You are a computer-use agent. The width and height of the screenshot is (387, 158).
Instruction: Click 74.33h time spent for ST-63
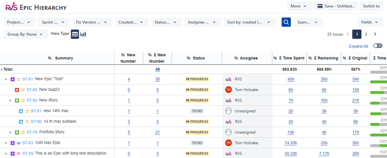tap(291, 143)
